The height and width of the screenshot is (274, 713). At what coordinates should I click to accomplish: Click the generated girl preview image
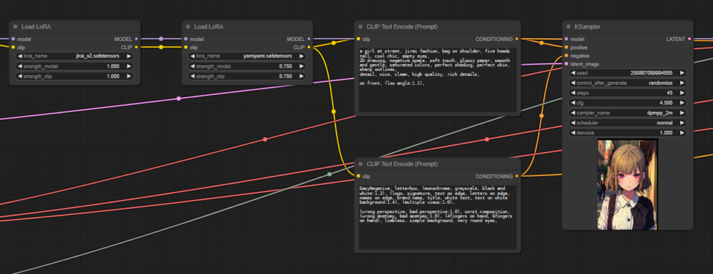click(x=627, y=184)
